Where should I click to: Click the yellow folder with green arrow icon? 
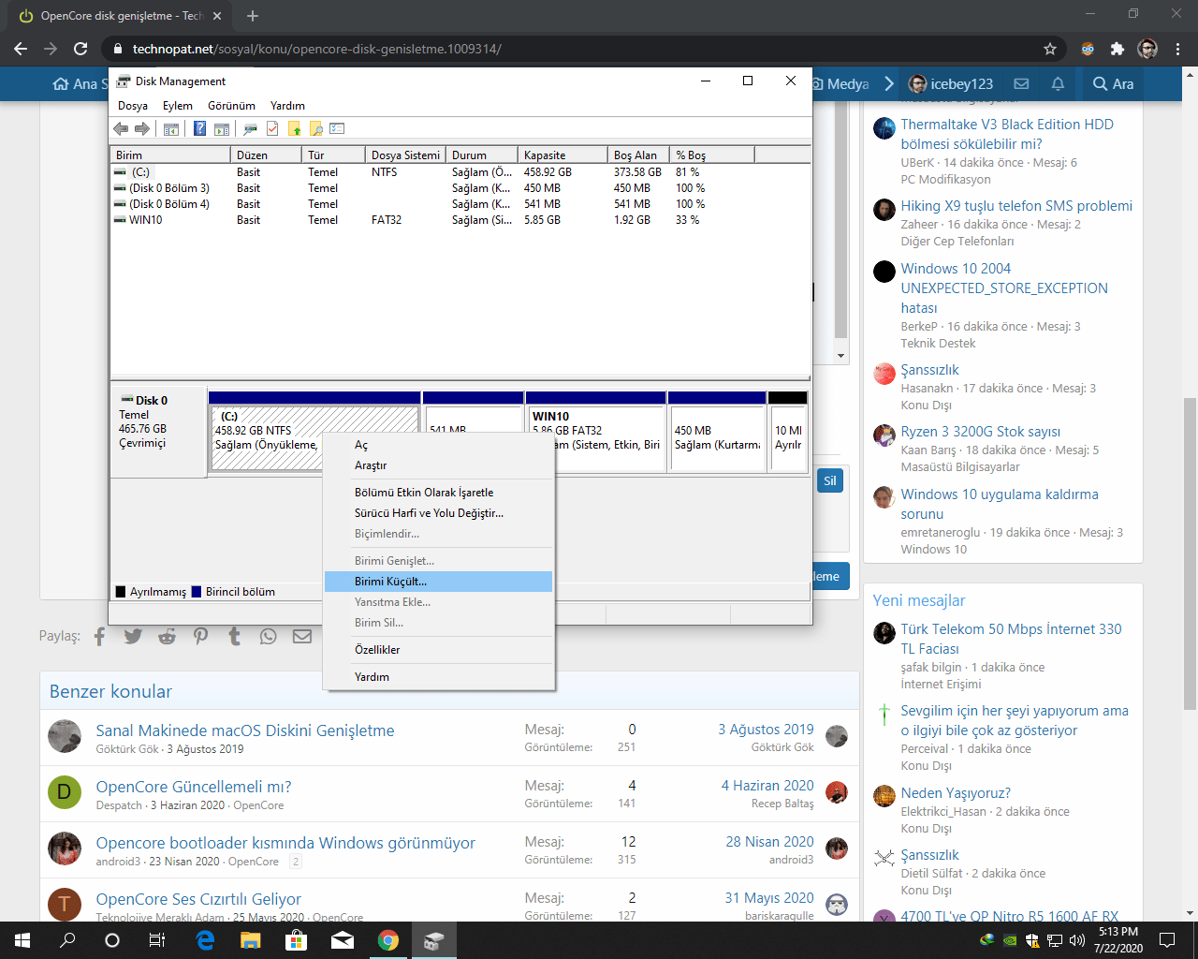coord(295,128)
